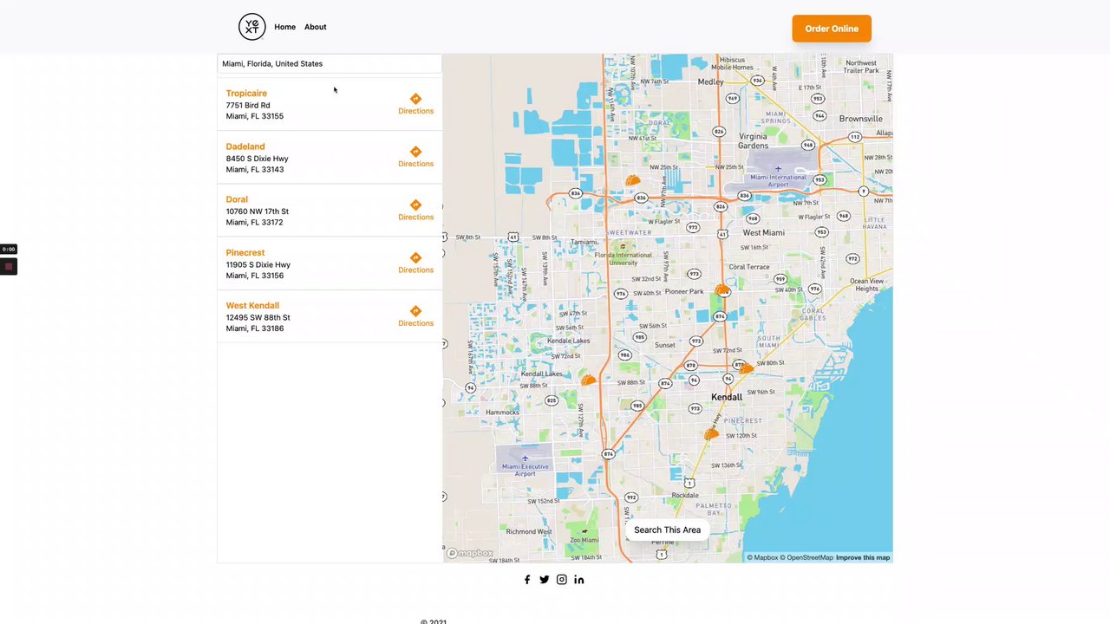Click the 7751 Bird Rd address text
Viewport: 1110px width, 624px height.
tap(248, 106)
